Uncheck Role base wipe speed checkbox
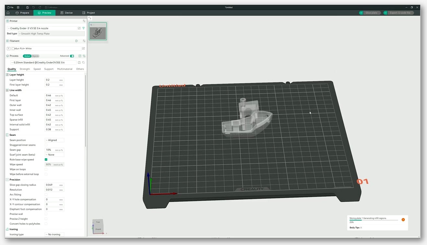 click(x=46, y=159)
